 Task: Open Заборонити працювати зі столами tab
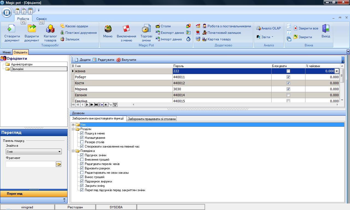point(152,119)
